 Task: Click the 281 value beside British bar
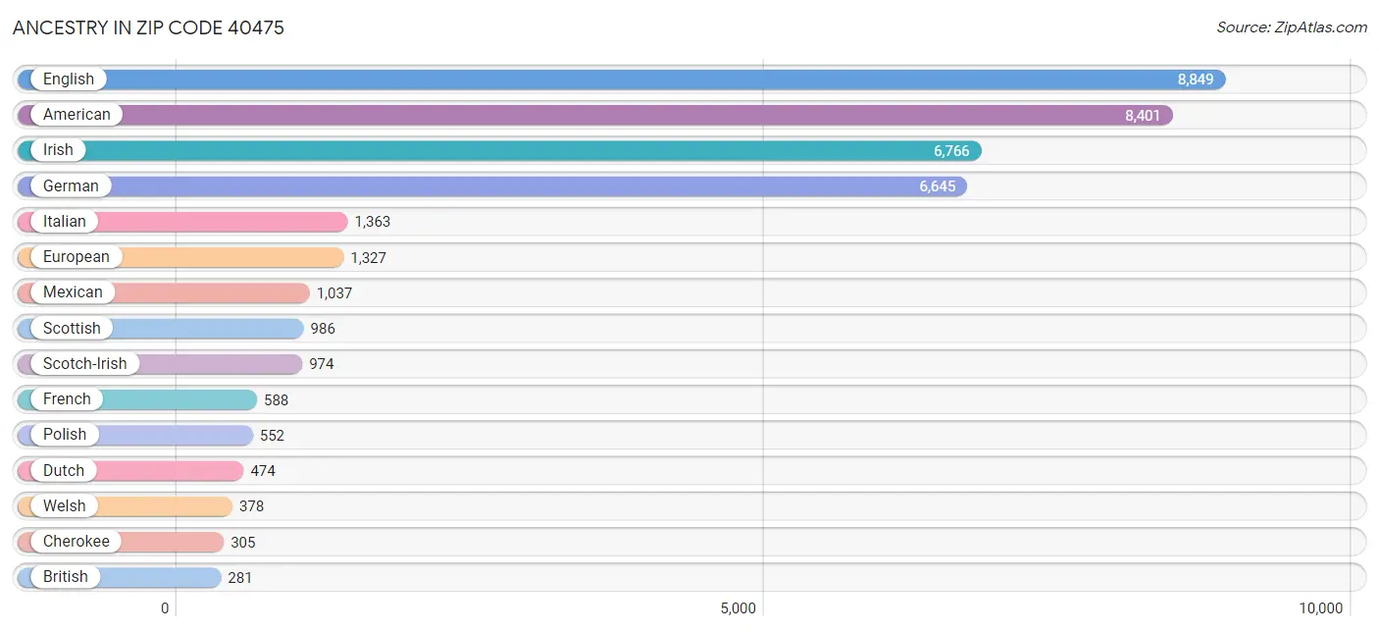pyautogui.click(x=240, y=577)
